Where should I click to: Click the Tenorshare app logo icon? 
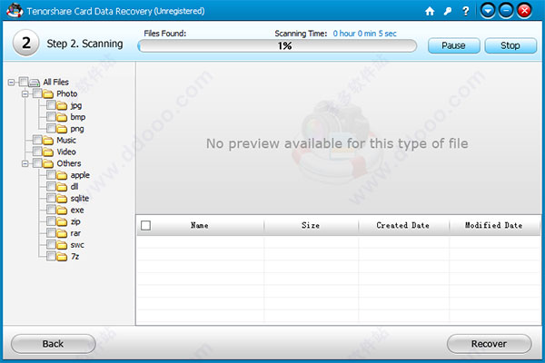[x=15, y=10]
